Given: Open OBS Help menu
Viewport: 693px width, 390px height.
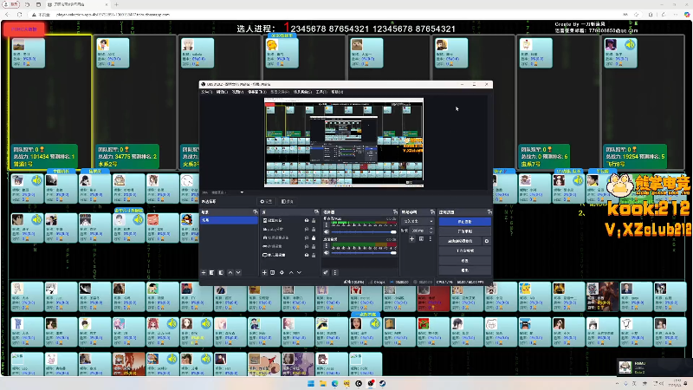Looking at the screenshot, I should point(337,92).
